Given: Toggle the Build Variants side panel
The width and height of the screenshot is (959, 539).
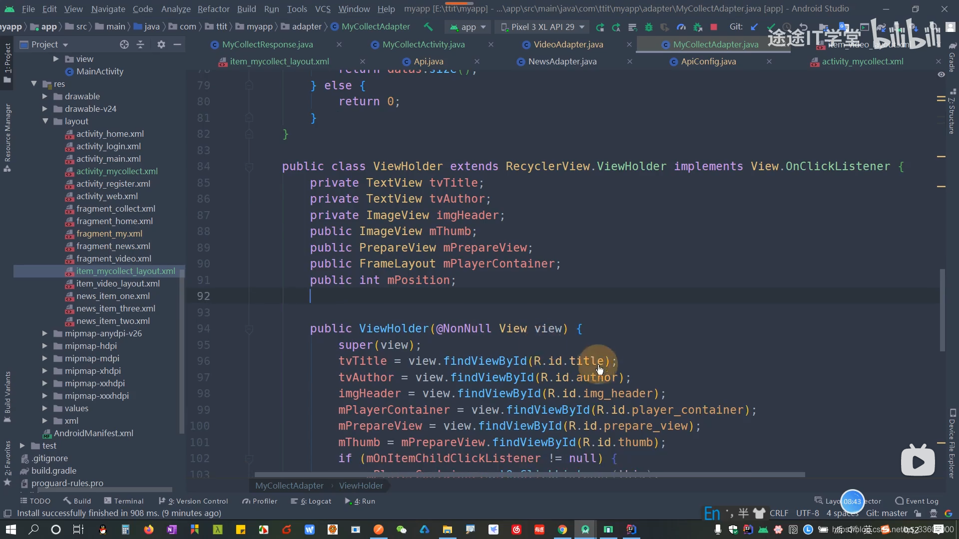Looking at the screenshot, I should pyautogui.click(x=7, y=397).
